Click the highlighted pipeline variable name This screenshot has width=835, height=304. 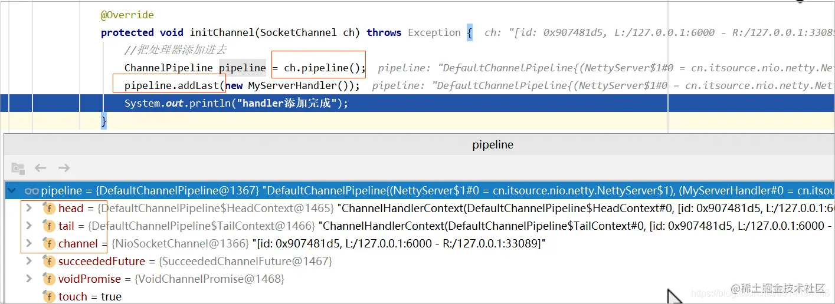(243, 68)
